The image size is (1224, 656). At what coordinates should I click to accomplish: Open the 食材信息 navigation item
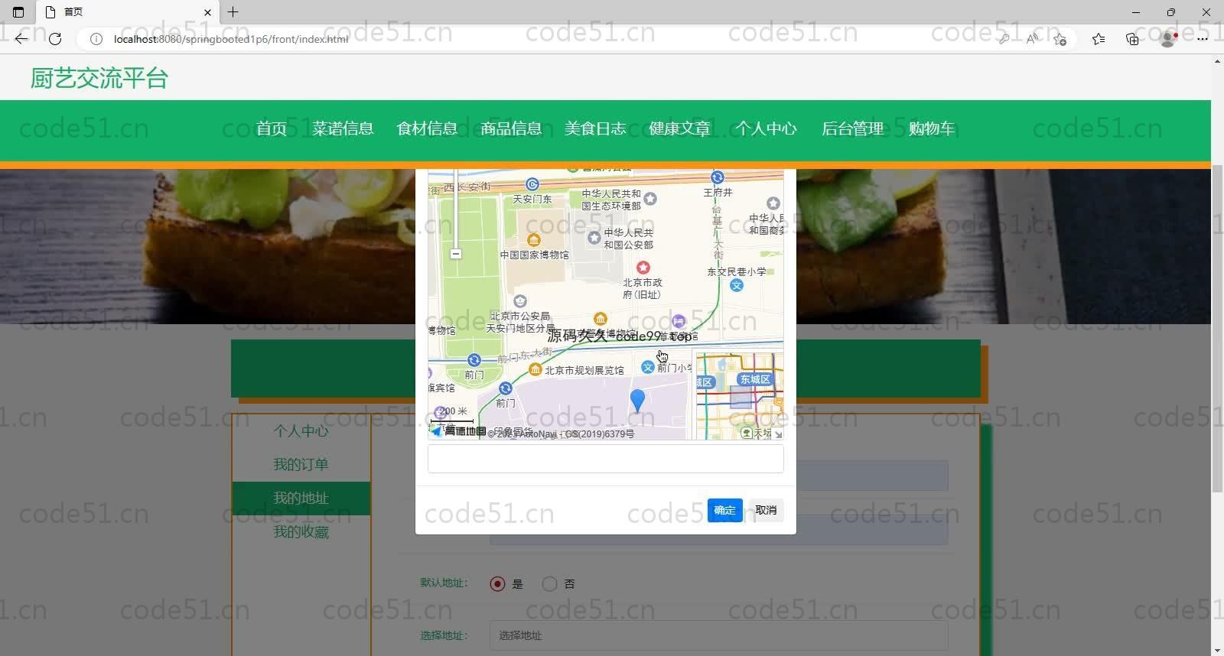427,128
